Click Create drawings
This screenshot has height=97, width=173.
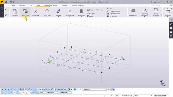click(156, 13)
